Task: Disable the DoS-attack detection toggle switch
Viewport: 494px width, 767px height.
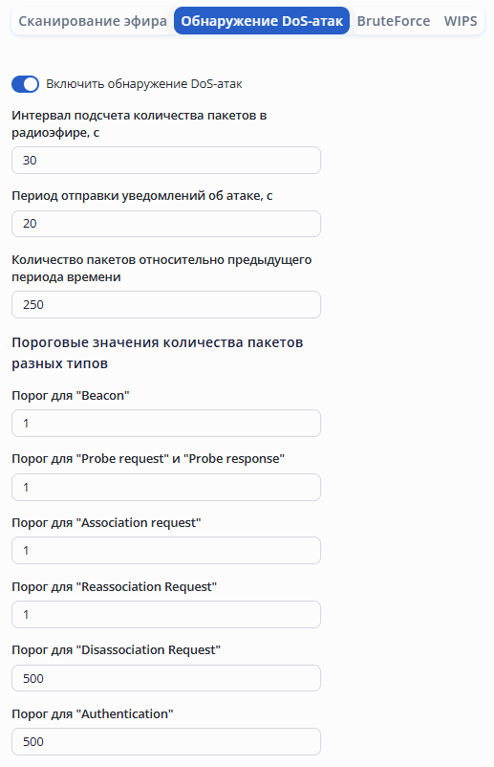Action: click(26, 84)
